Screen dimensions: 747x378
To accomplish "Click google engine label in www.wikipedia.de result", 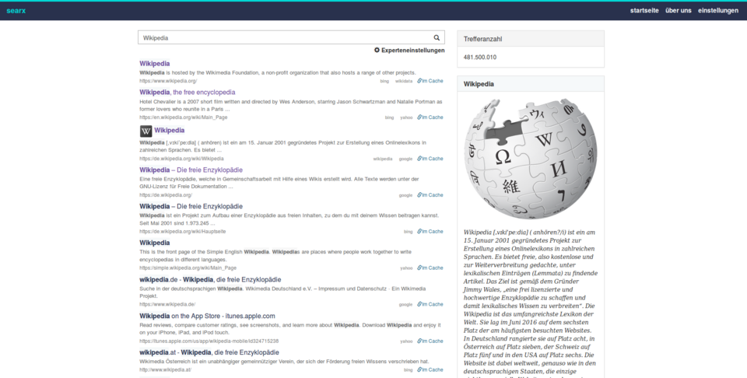I will (x=405, y=305).
